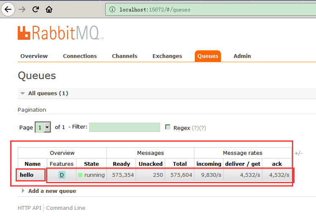The image size is (316, 217).
Task: Open the Page number dropdown
Action: point(43,127)
